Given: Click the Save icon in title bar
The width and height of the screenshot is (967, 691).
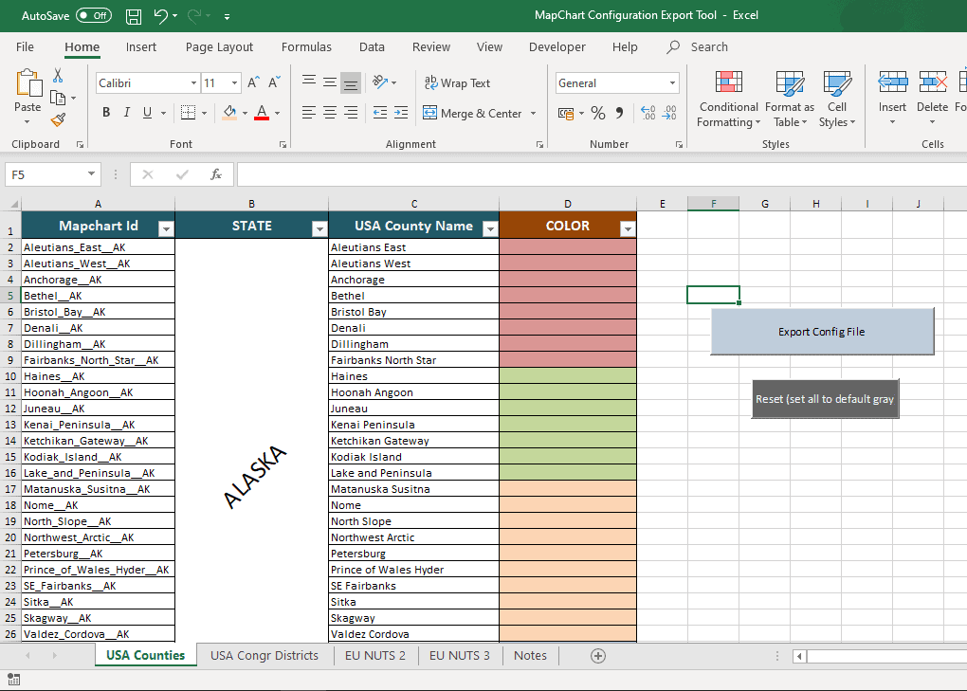Looking at the screenshot, I should click(x=134, y=16).
